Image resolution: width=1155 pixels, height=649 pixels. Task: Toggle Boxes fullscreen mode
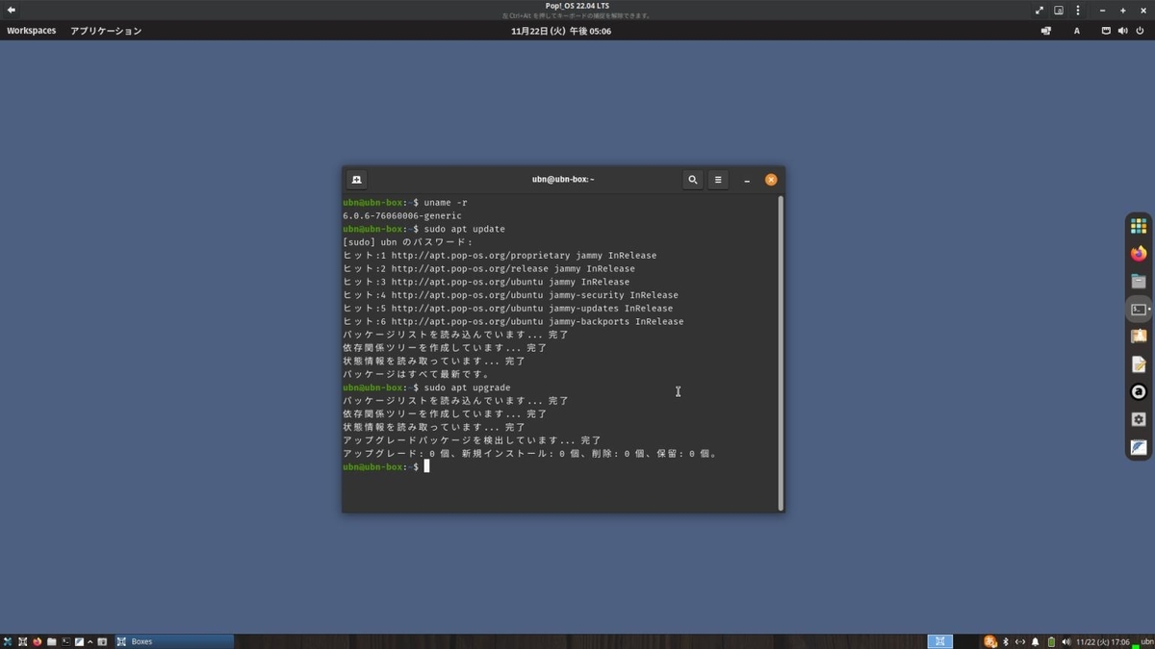[x=1039, y=10]
